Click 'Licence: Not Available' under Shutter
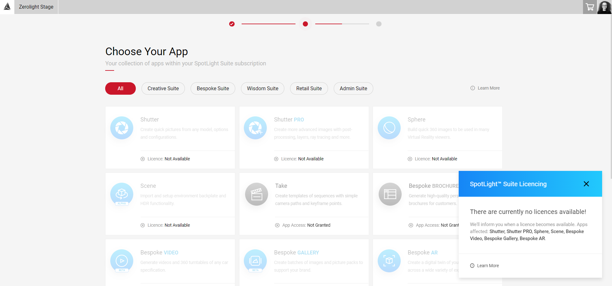This screenshot has width=612, height=286. (x=169, y=159)
